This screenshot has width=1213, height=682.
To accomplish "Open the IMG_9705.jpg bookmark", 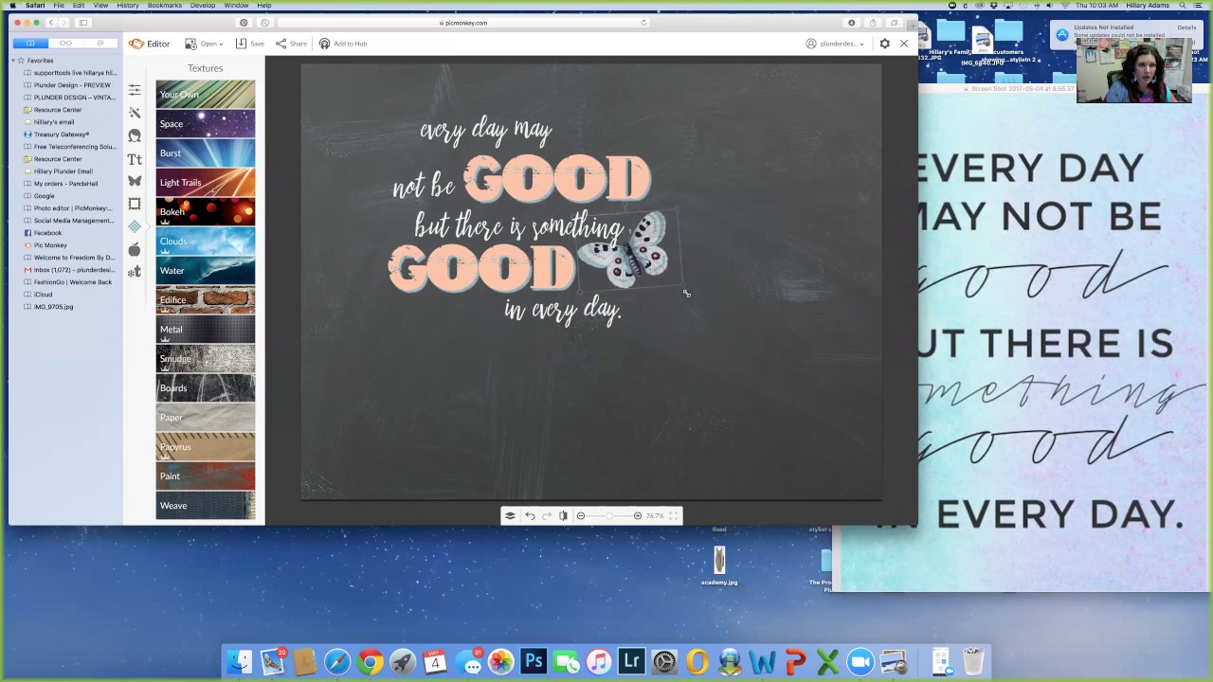I will 53,307.
